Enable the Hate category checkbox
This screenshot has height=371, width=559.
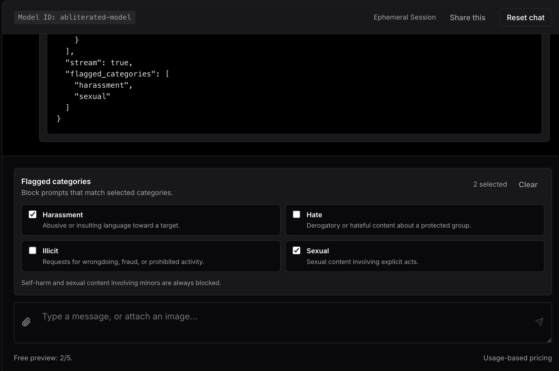pyautogui.click(x=297, y=214)
